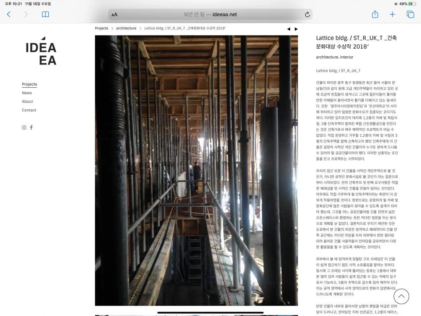Show all open tabs overview icon
The width and height of the screenshot is (421, 316).
point(410,14)
